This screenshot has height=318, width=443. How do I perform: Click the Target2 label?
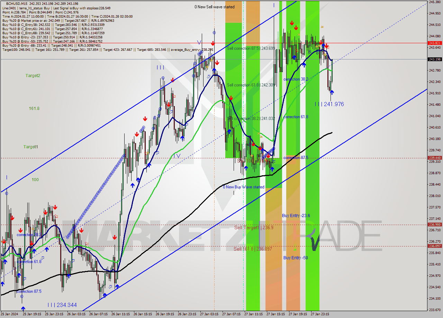coord(33,75)
